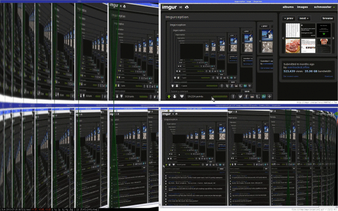
Task: Click the exclamation report icon
Action: 233,97
